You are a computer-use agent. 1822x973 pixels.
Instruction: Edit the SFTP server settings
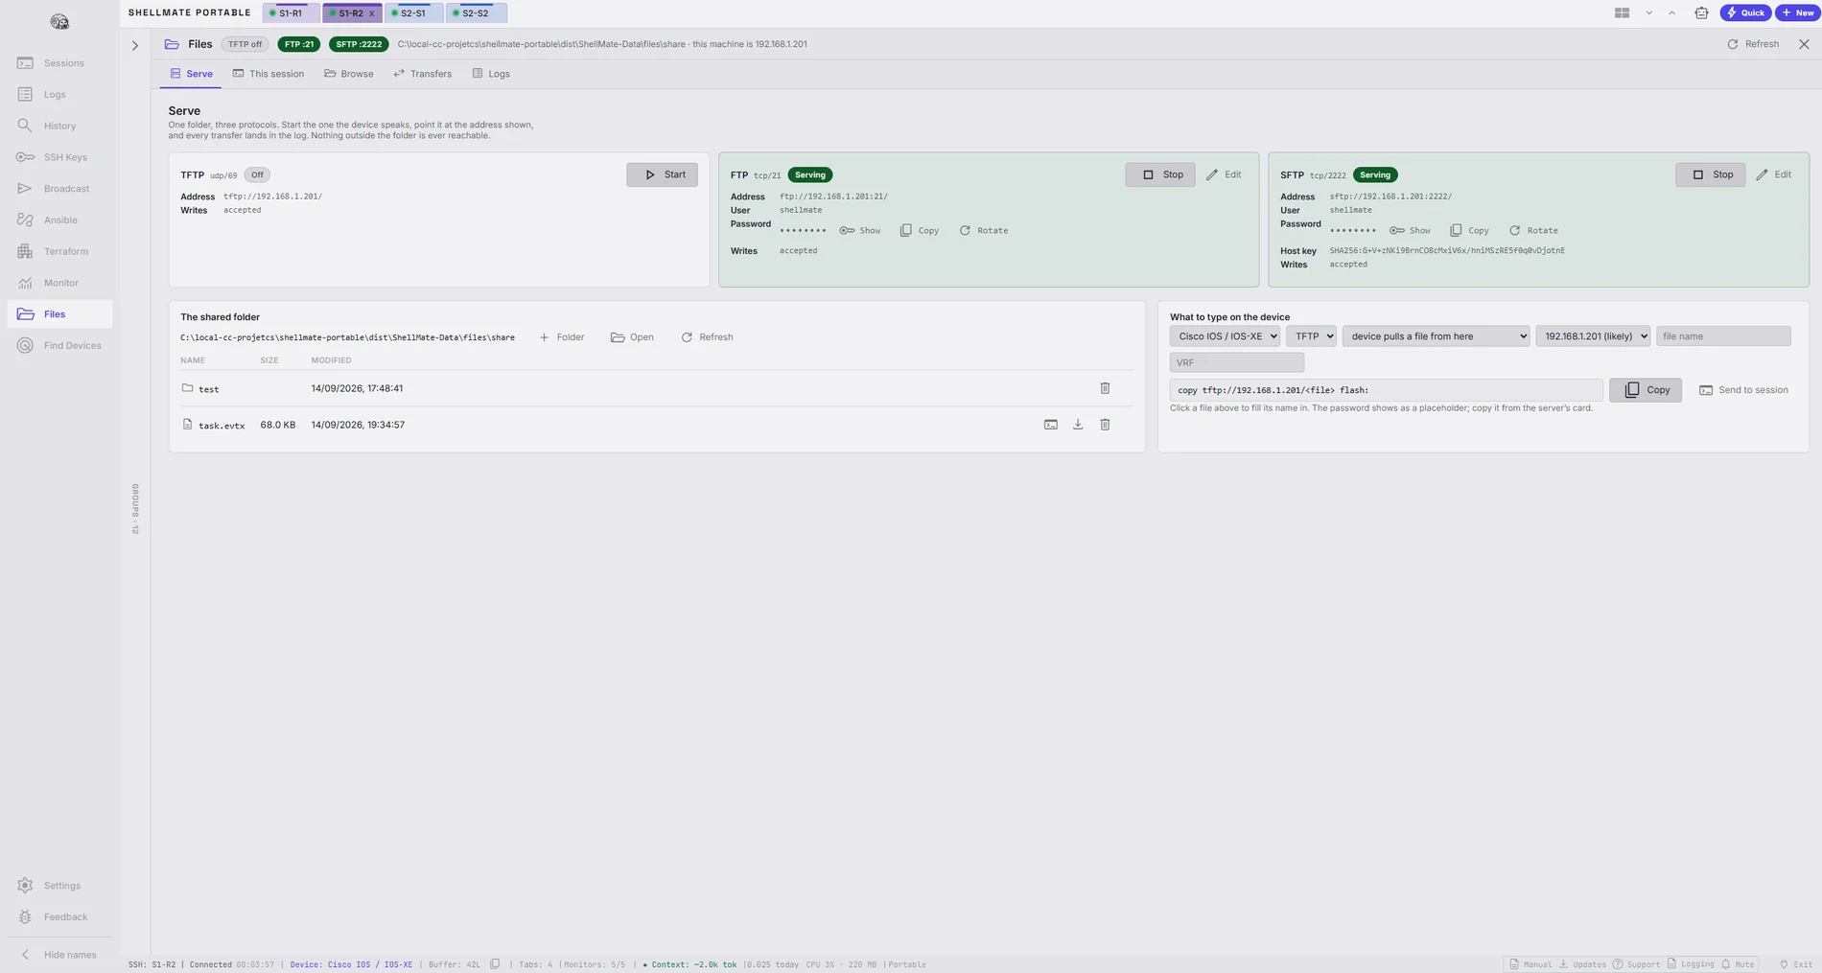(x=1774, y=174)
